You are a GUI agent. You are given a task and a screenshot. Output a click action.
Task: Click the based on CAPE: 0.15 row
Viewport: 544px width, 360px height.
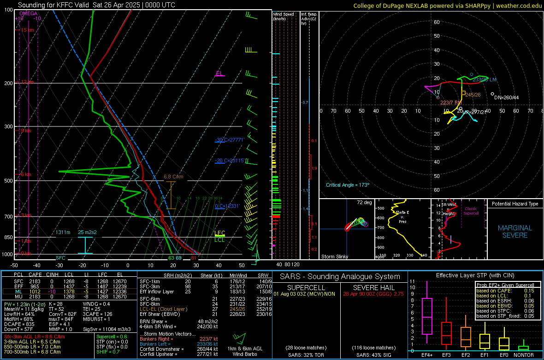(505, 291)
